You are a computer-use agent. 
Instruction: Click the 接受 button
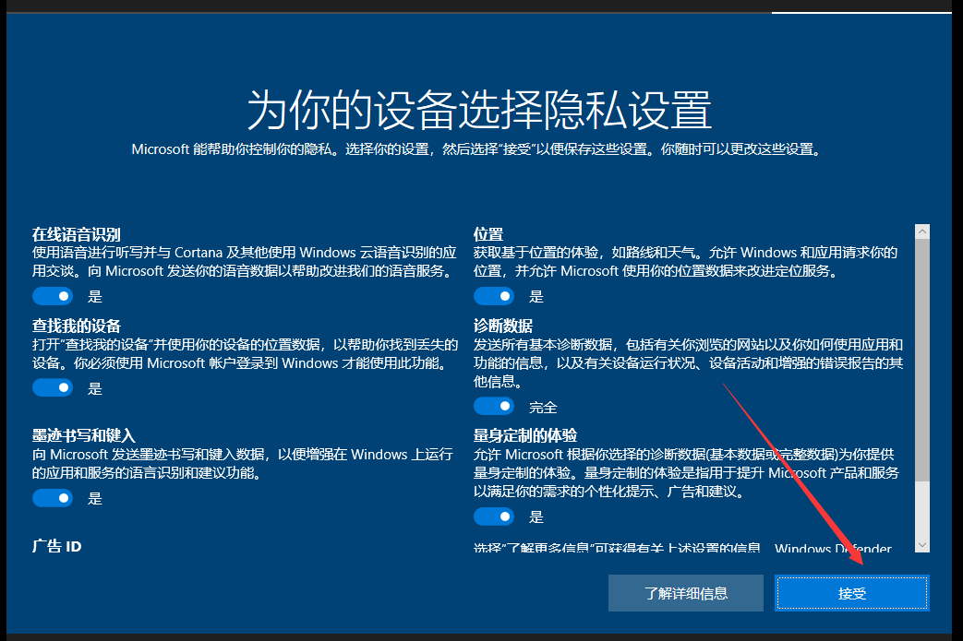click(x=852, y=593)
